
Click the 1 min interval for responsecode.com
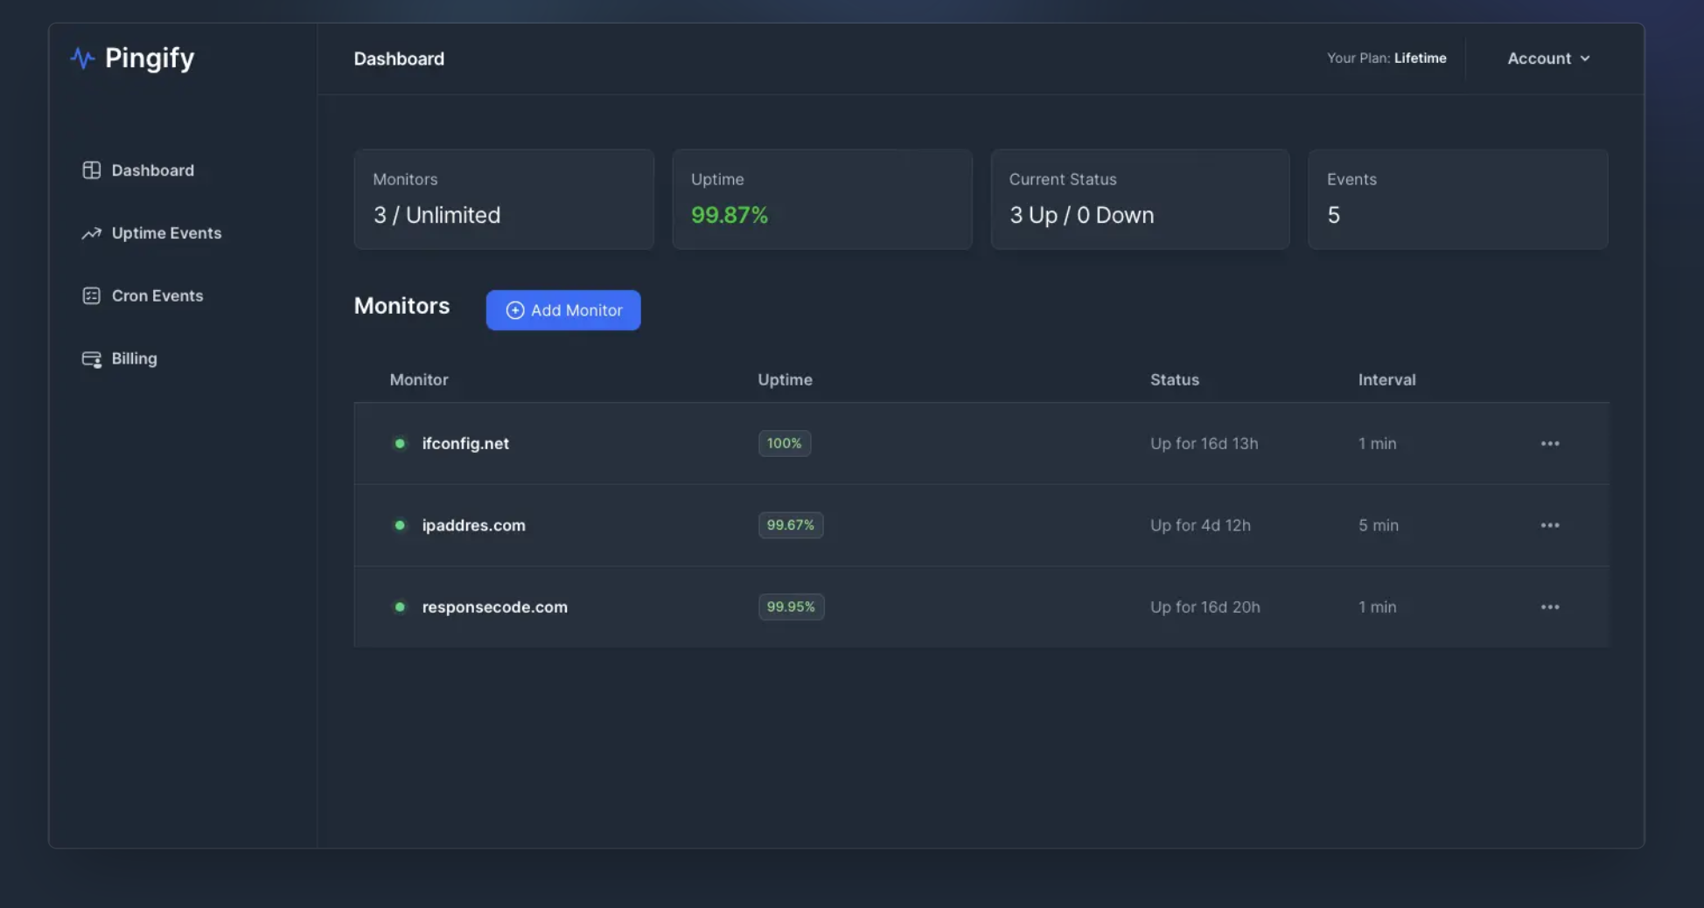pyautogui.click(x=1377, y=606)
